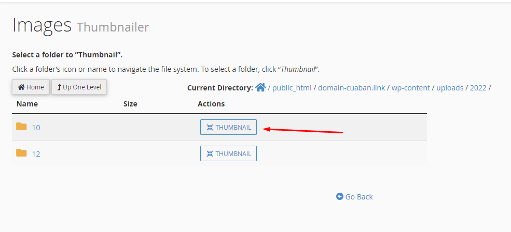Open folder 10 via its folder icon

(x=21, y=127)
